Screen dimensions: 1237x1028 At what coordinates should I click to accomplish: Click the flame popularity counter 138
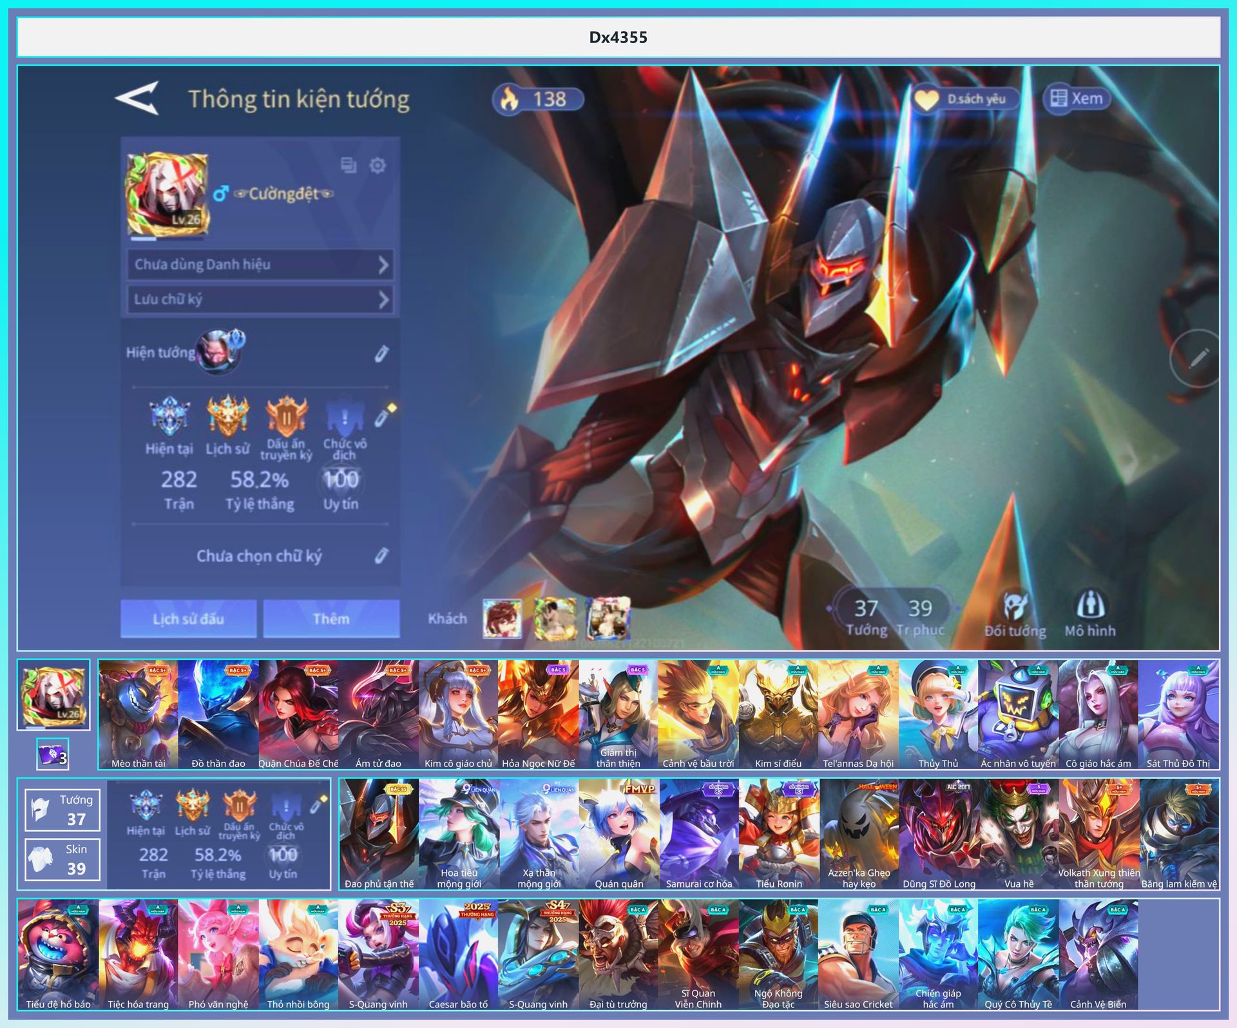(539, 99)
